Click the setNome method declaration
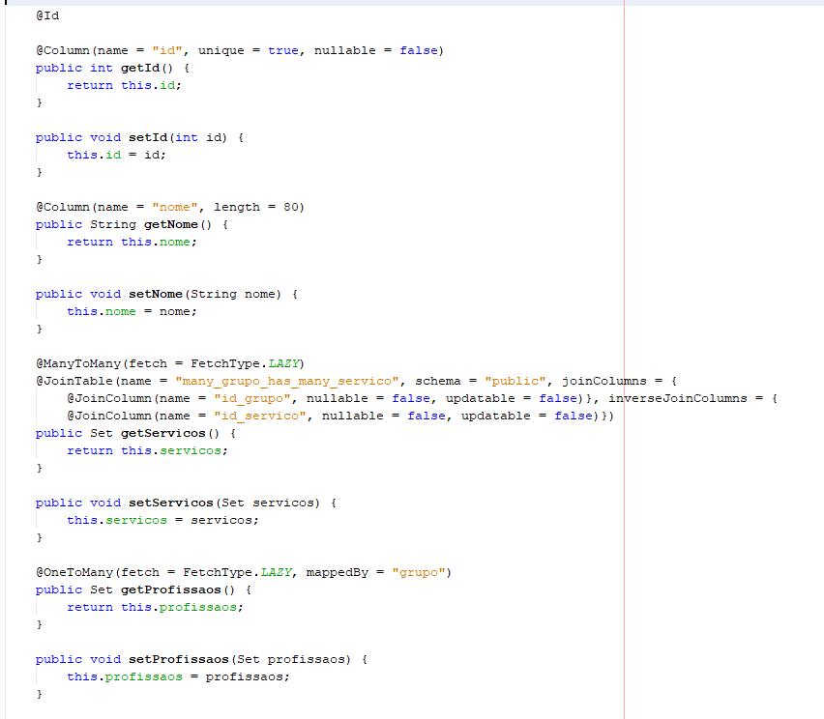 point(166,294)
